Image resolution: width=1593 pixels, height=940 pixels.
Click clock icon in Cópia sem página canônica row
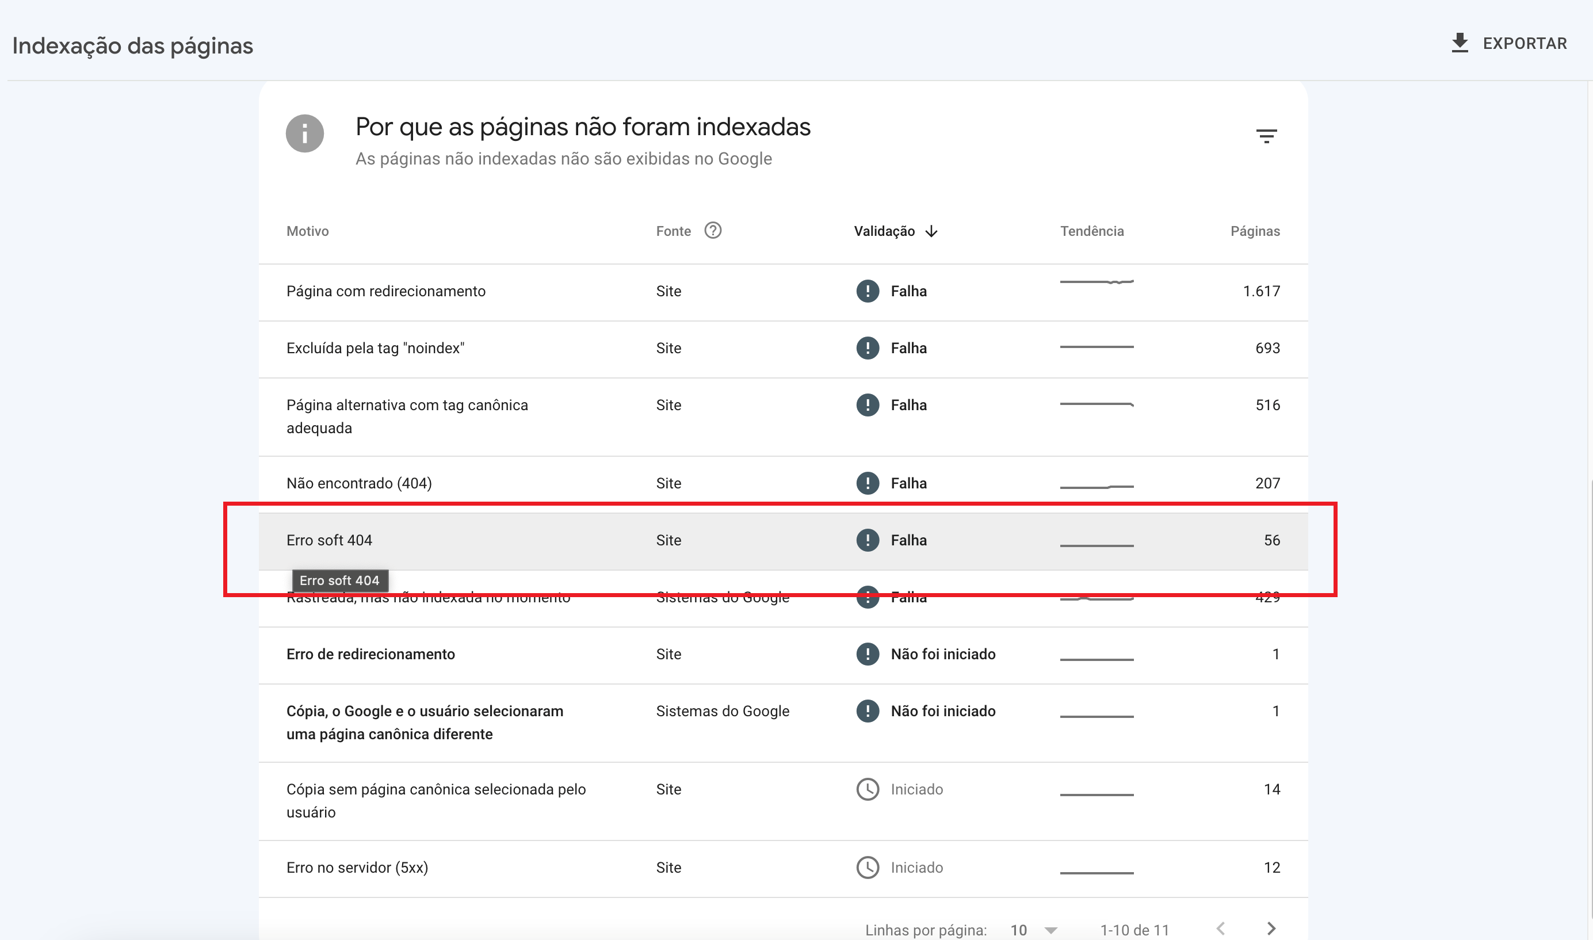click(x=867, y=789)
